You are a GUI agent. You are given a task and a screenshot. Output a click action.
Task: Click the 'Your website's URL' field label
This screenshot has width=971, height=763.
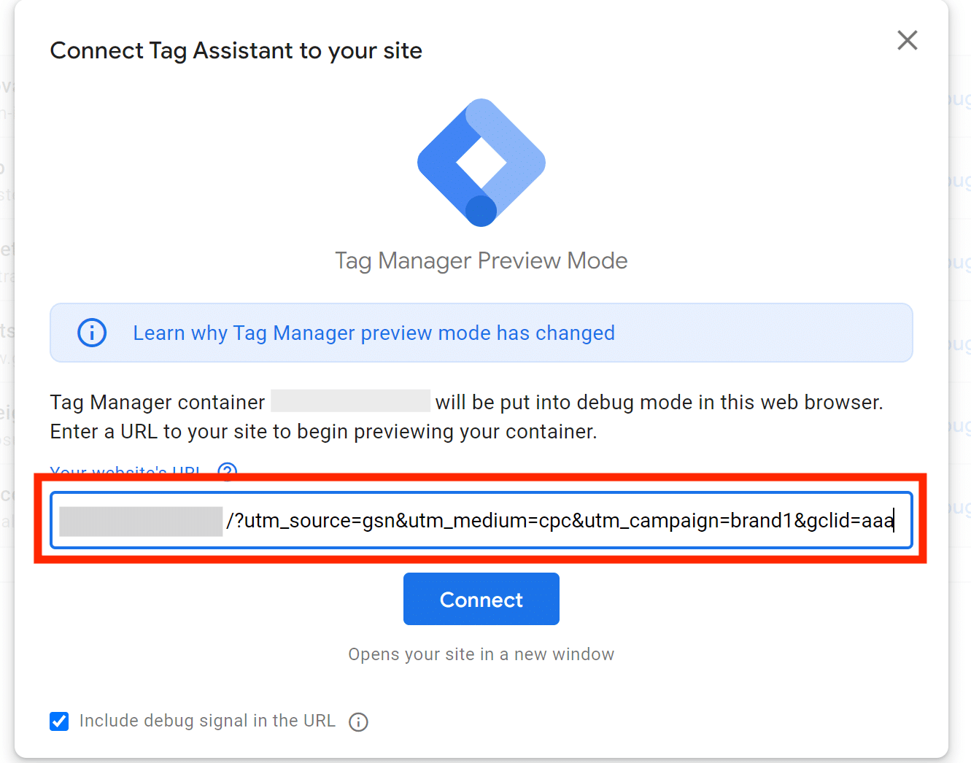tap(125, 470)
